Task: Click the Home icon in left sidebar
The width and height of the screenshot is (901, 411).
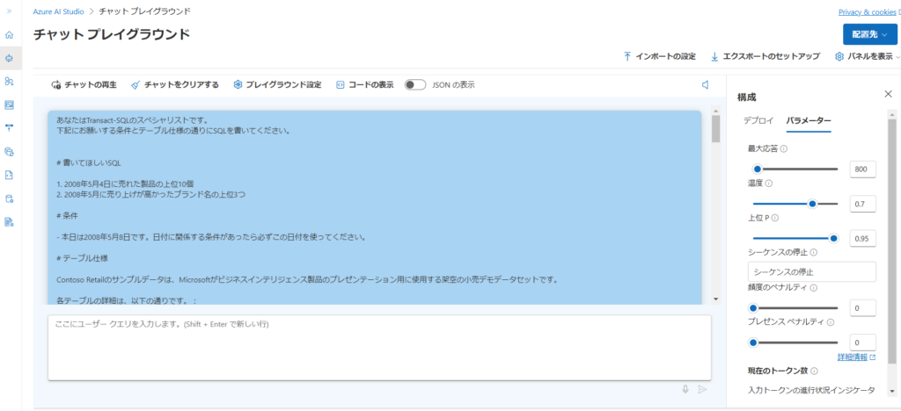Action: pyautogui.click(x=10, y=35)
